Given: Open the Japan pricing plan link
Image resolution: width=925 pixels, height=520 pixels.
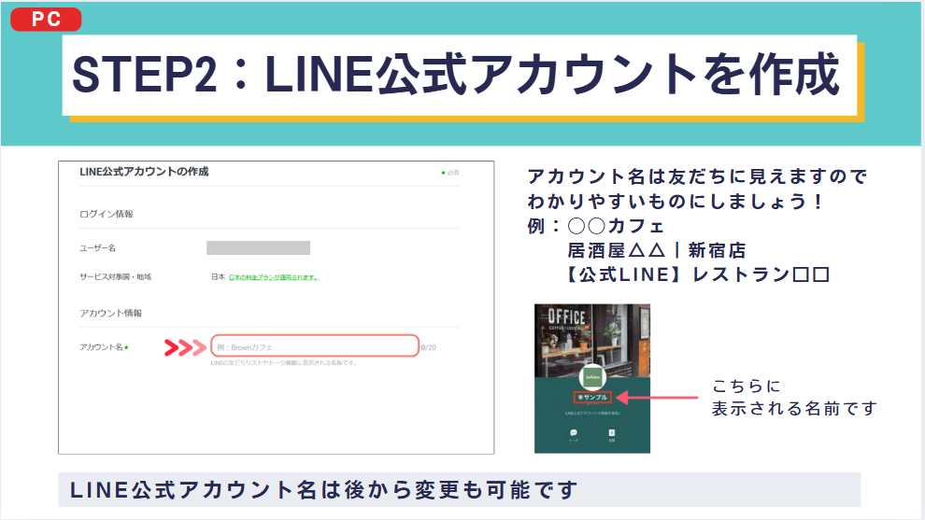Looking at the screenshot, I should 274,277.
